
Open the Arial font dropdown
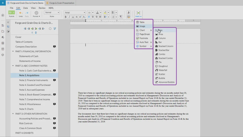click(75, 12)
